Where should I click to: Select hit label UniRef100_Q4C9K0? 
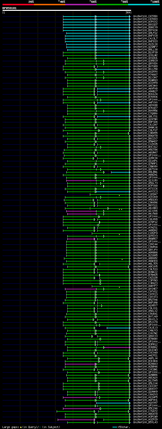coord(145,86)
